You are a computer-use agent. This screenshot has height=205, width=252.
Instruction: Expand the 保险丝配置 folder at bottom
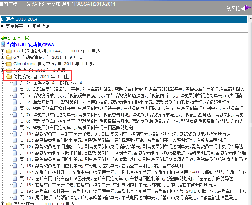click(2, 204)
